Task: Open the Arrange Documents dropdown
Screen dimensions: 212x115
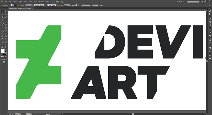Action: (58, 2)
